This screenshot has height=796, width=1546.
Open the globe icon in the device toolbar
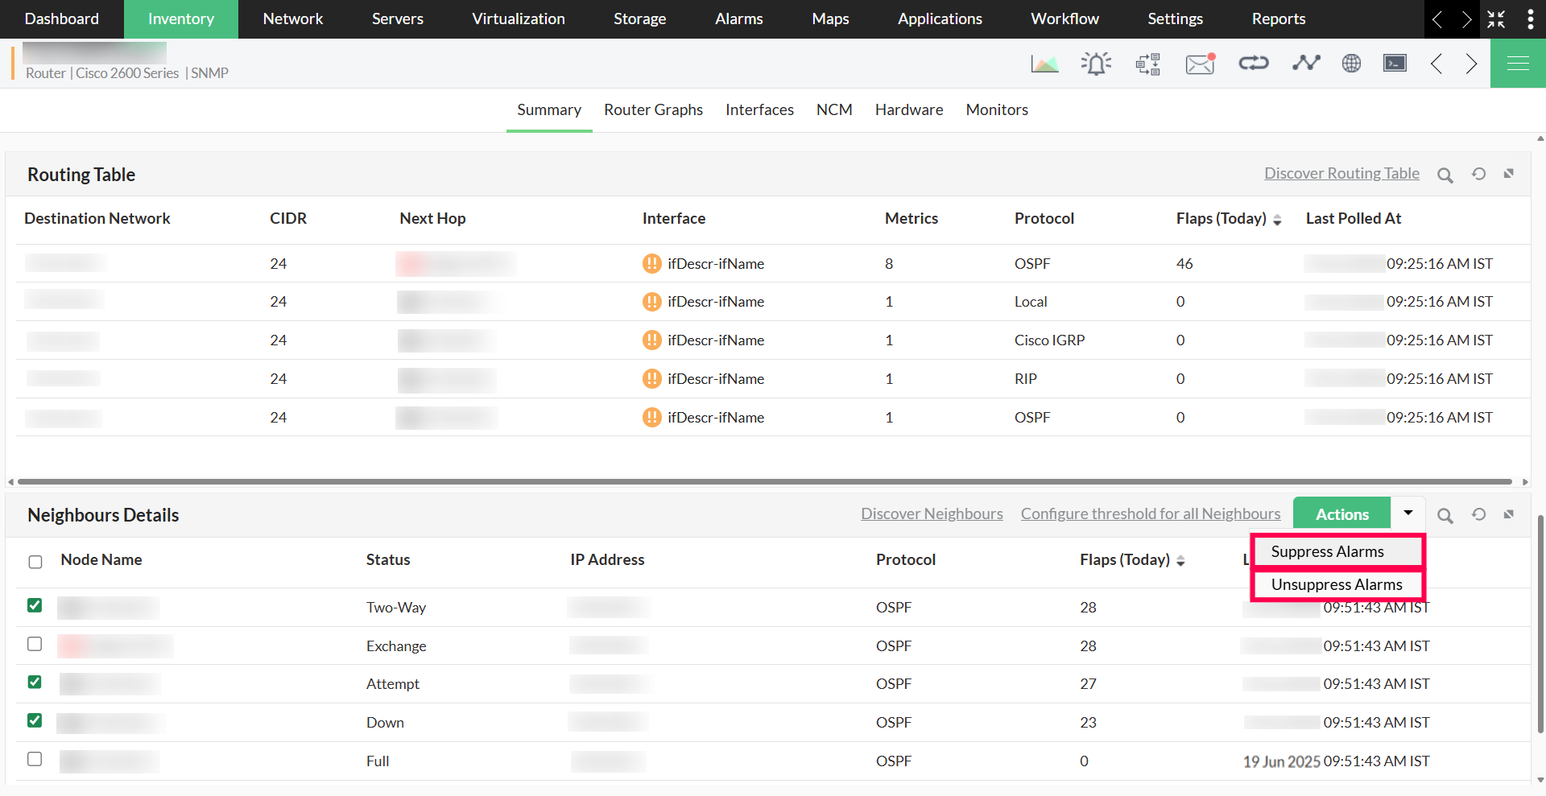coord(1351,63)
